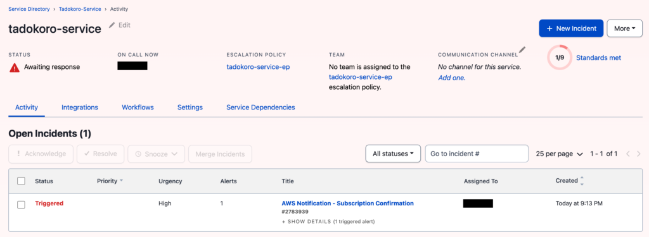Screen dimensions: 649x237
Task: Create a New Incident
Action: (571, 28)
